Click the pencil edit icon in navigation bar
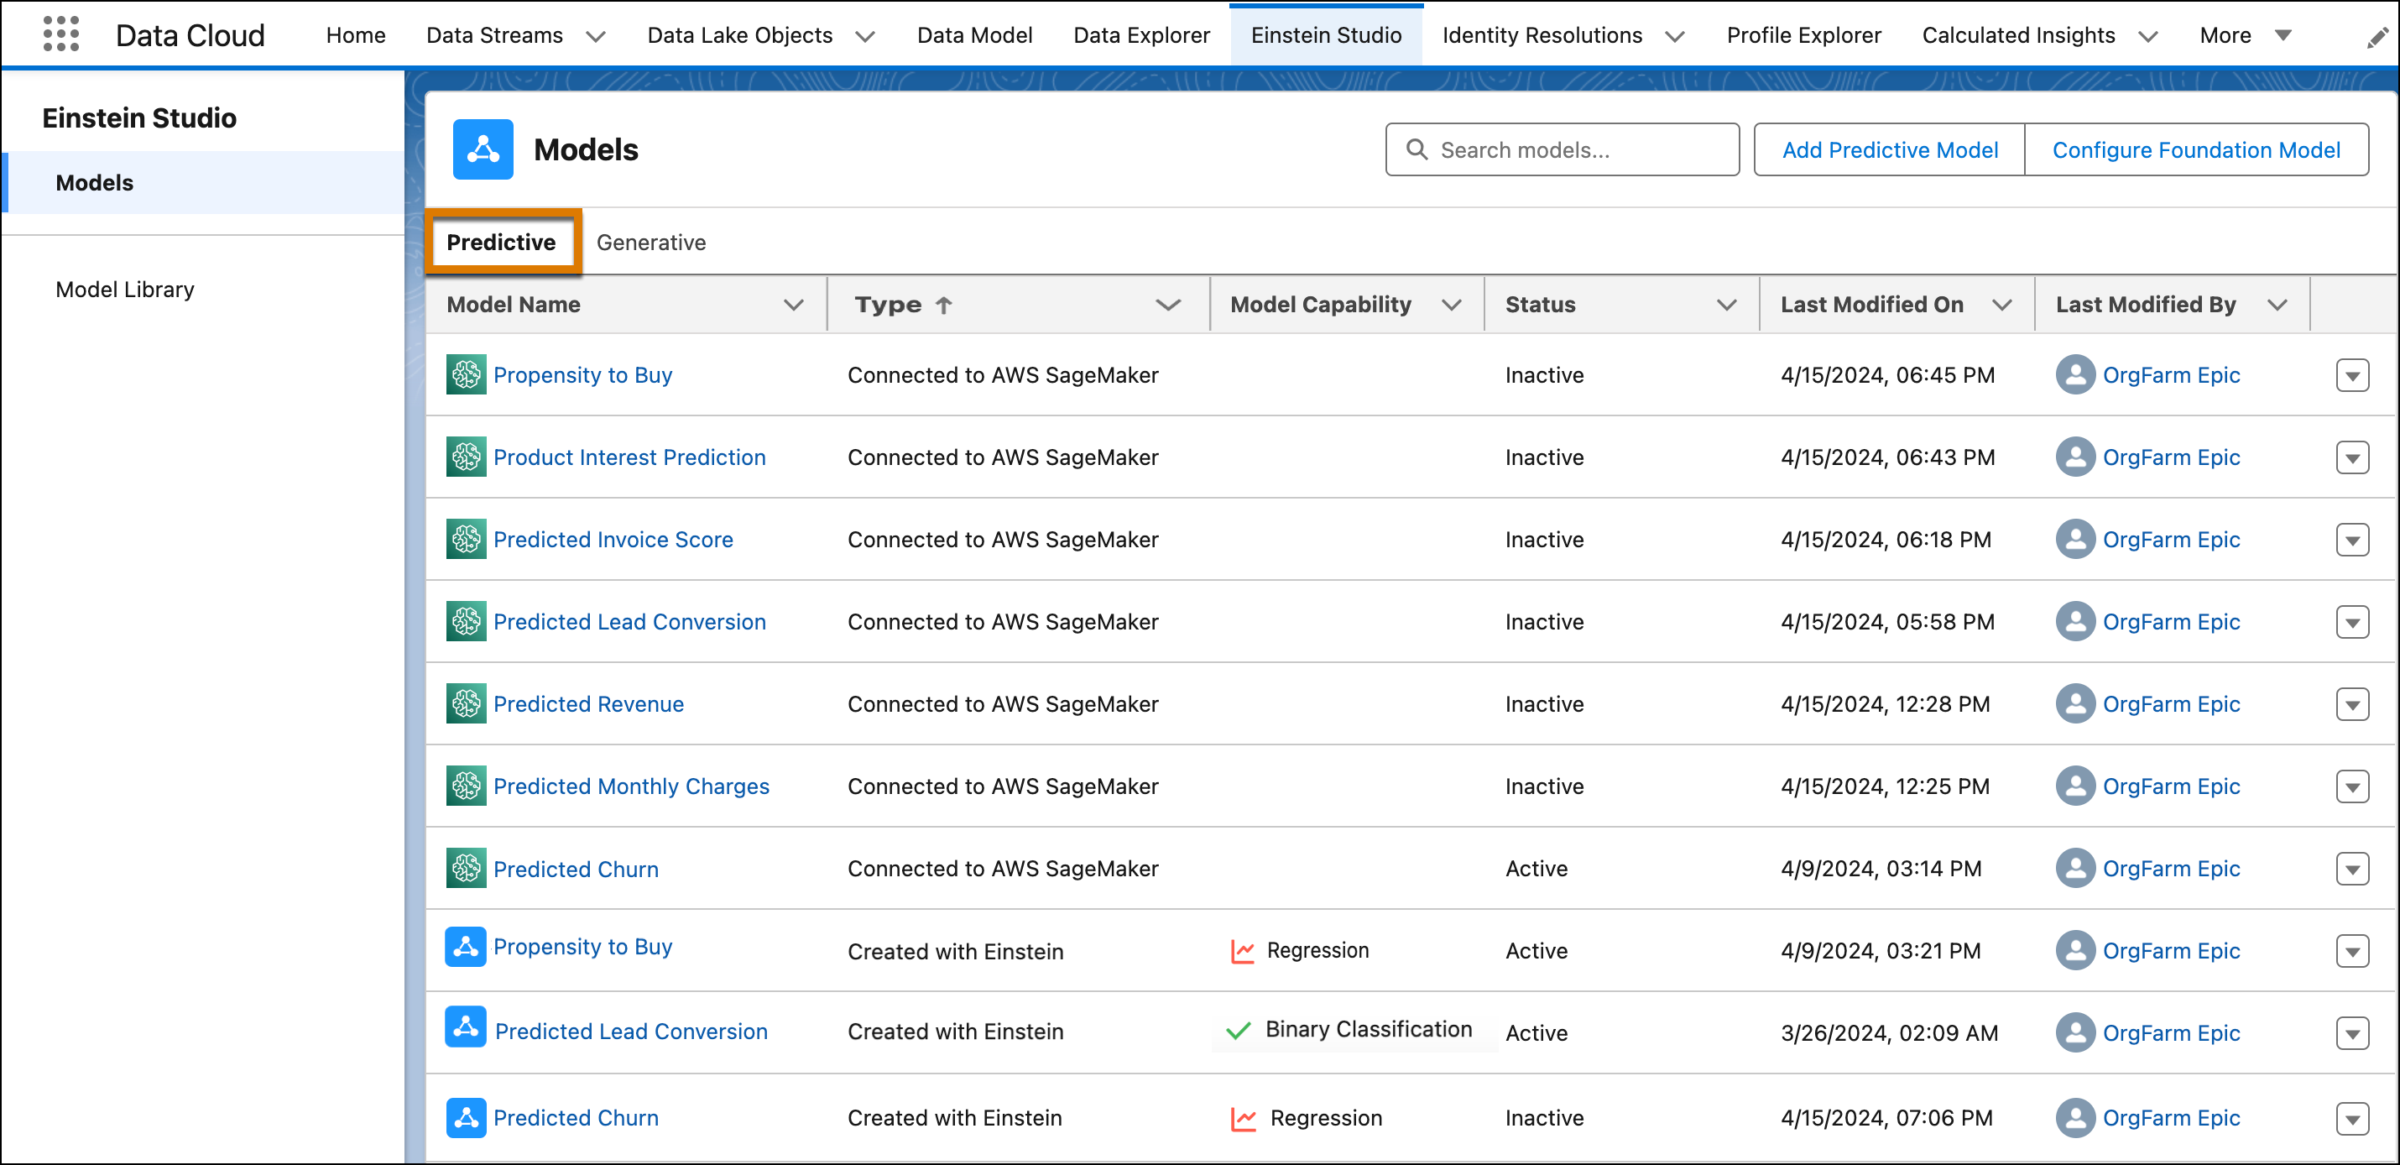Viewport: 2400px width, 1165px height. pos(2377,36)
